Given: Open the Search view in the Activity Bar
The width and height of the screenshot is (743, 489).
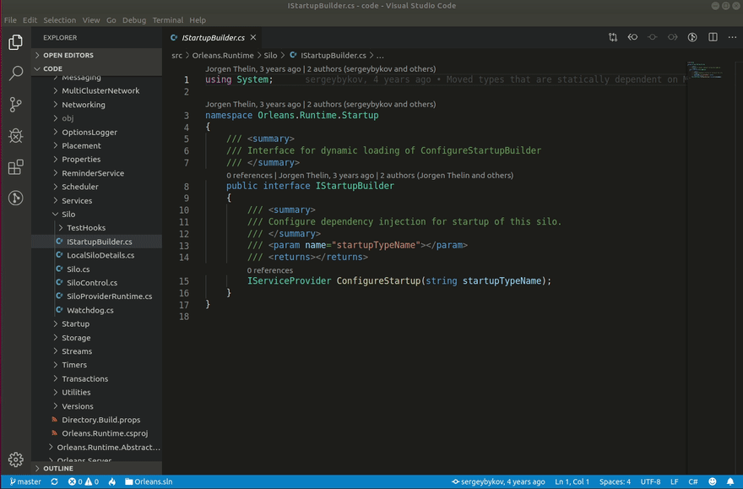Looking at the screenshot, I should (x=15, y=72).
